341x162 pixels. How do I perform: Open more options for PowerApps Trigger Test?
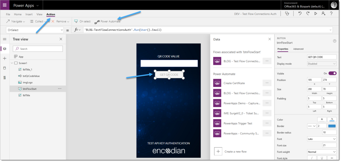tap(267, 123)
